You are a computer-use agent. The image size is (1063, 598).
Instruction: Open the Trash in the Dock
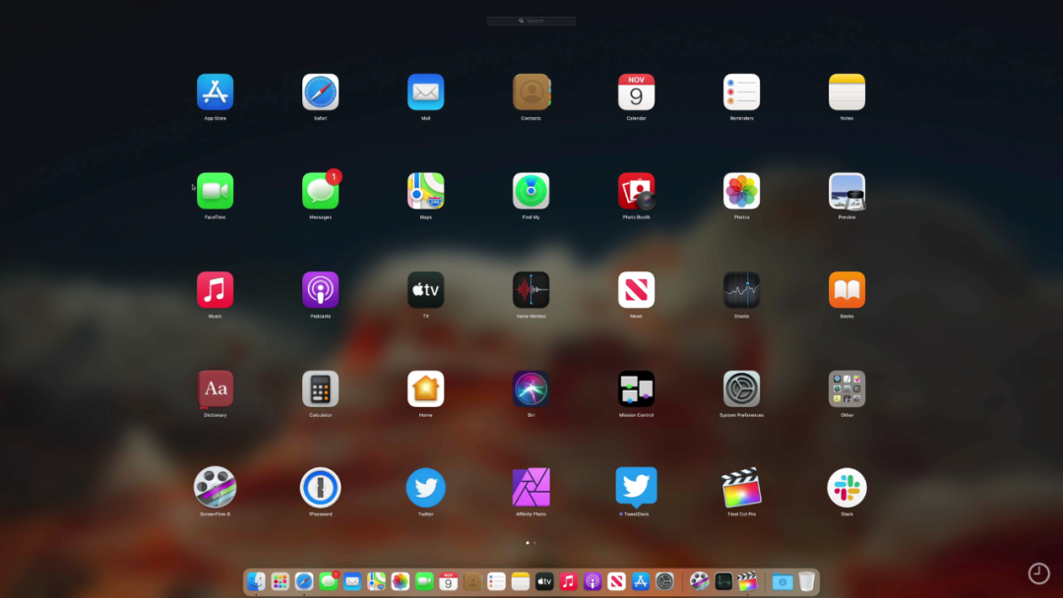click(807, 581)
